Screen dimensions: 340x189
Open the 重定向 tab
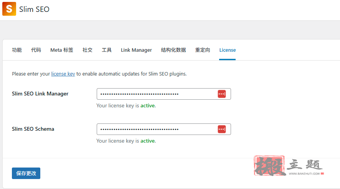click(203, 50)
